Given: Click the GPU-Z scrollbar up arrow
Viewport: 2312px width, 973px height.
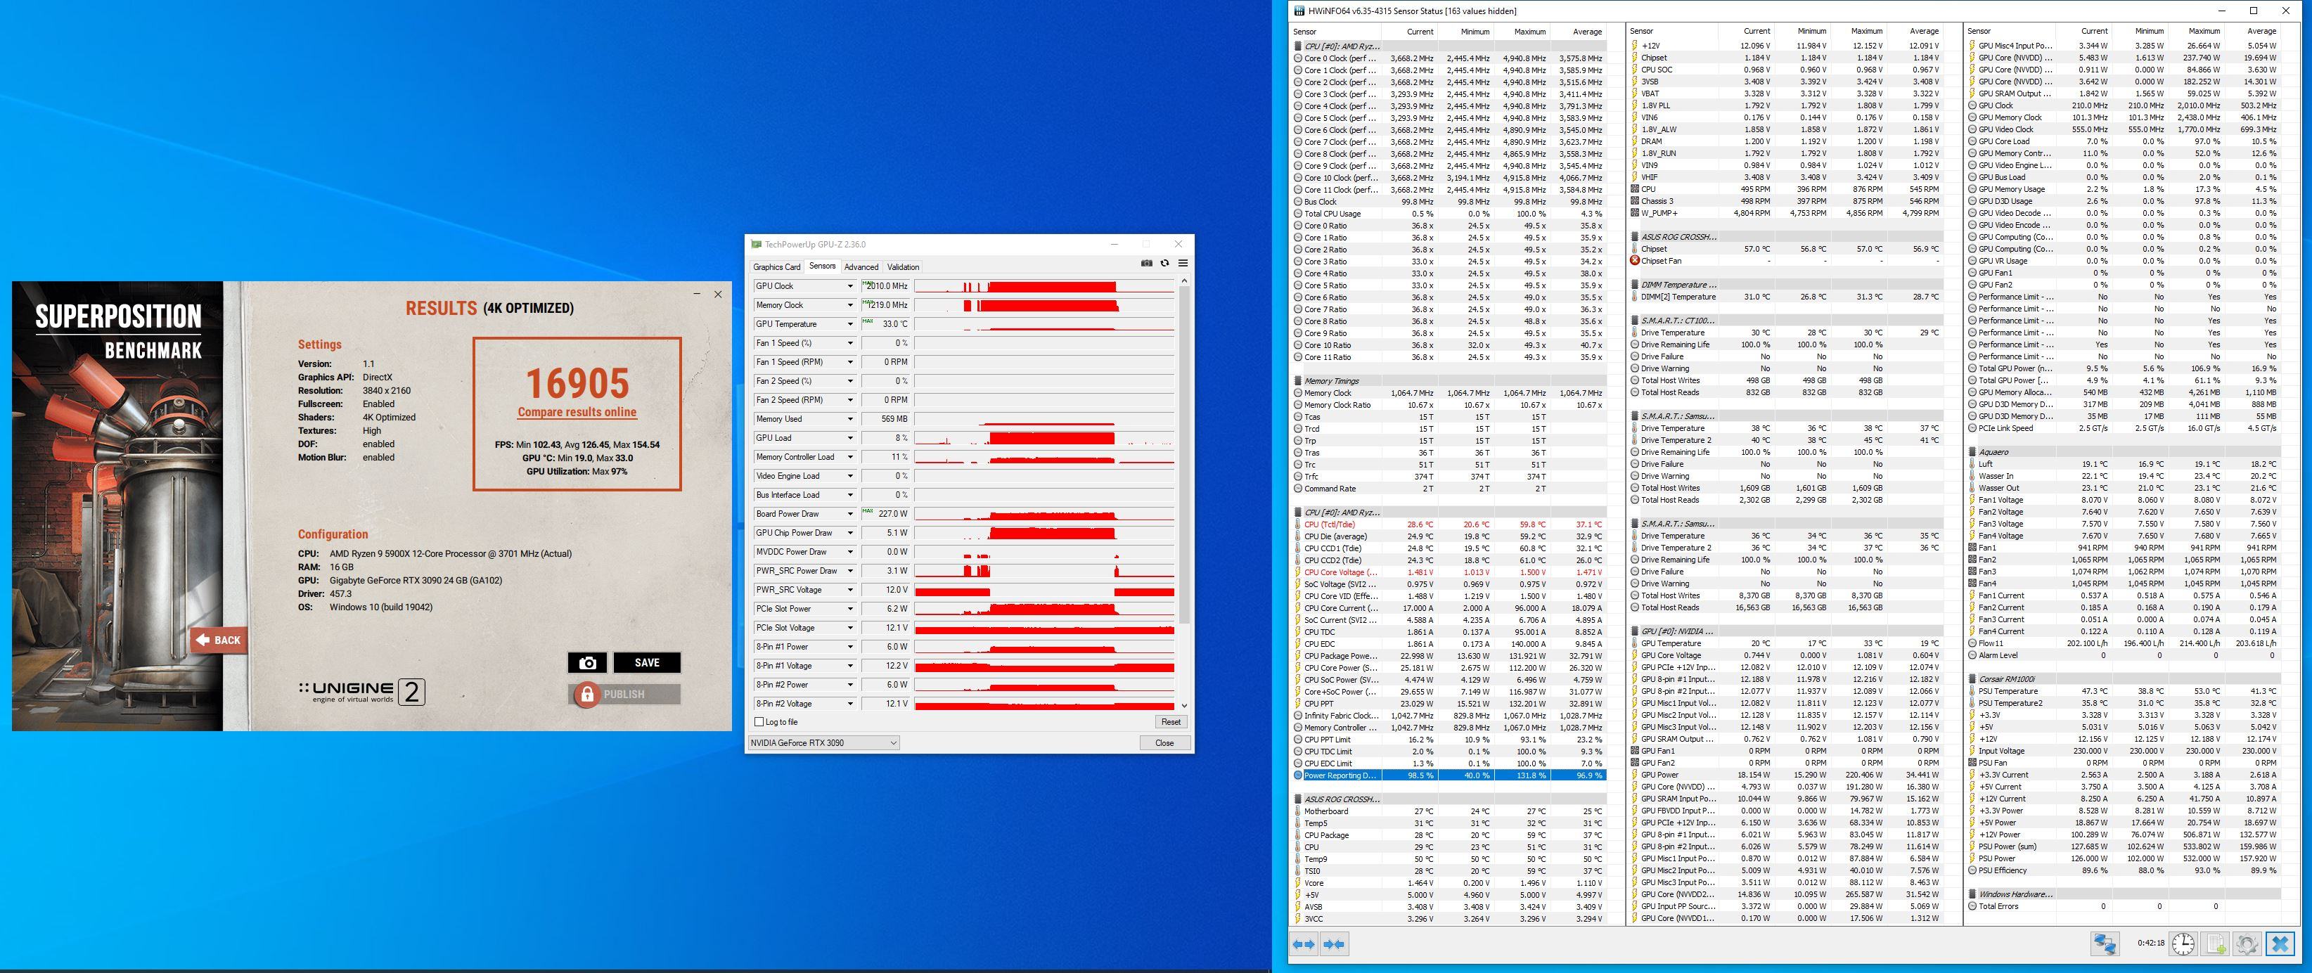Looking at the screenshot, I should [1184, 281].
